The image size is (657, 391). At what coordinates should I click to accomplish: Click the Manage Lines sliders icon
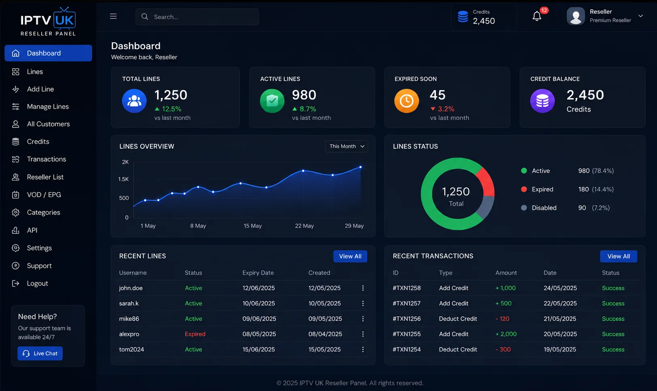pyautogui.click(x=16, y=107)
